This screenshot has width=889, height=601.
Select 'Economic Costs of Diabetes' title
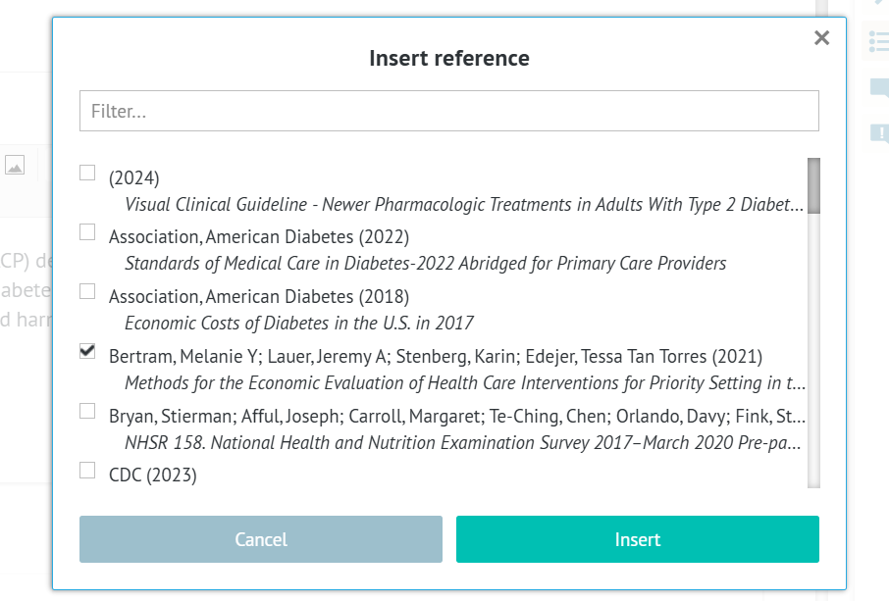coord(299,323)
